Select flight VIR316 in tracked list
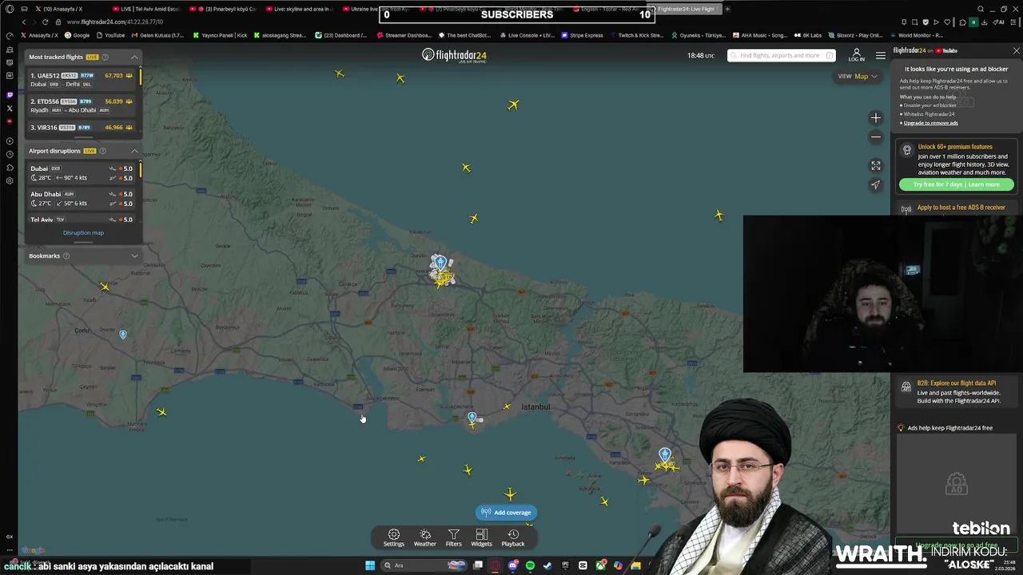The height and width of the screenshot is (575, 1023). pyautogui.click(x=82, y=128)
